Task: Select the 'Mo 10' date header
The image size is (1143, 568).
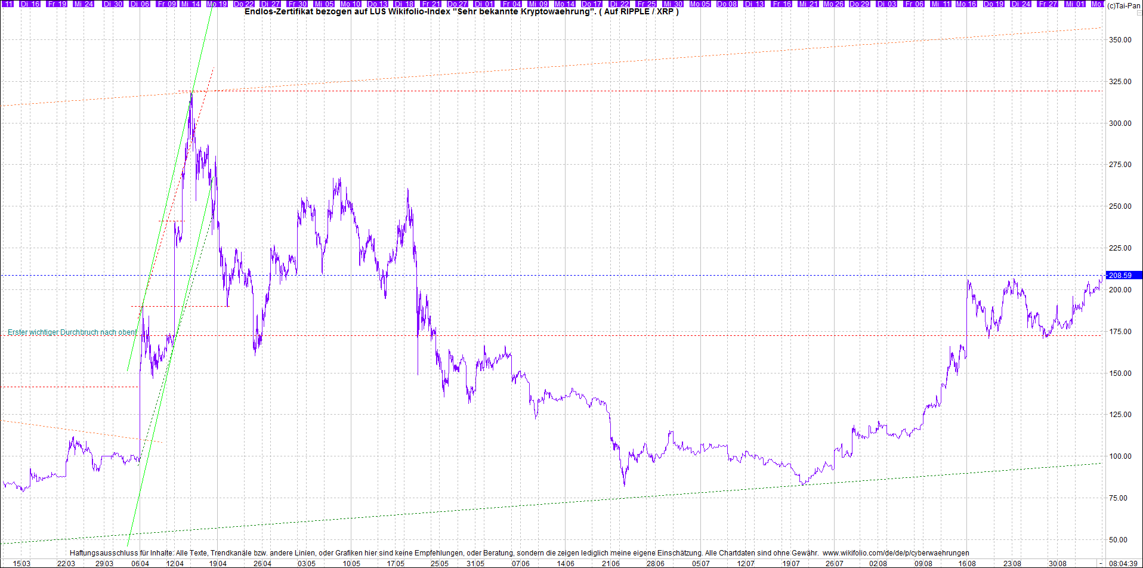Action: (x=350, y=4)
